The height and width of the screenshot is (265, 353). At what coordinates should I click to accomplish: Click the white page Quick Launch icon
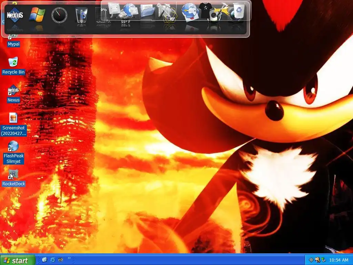pyautogui.click(x=44, y=259)
